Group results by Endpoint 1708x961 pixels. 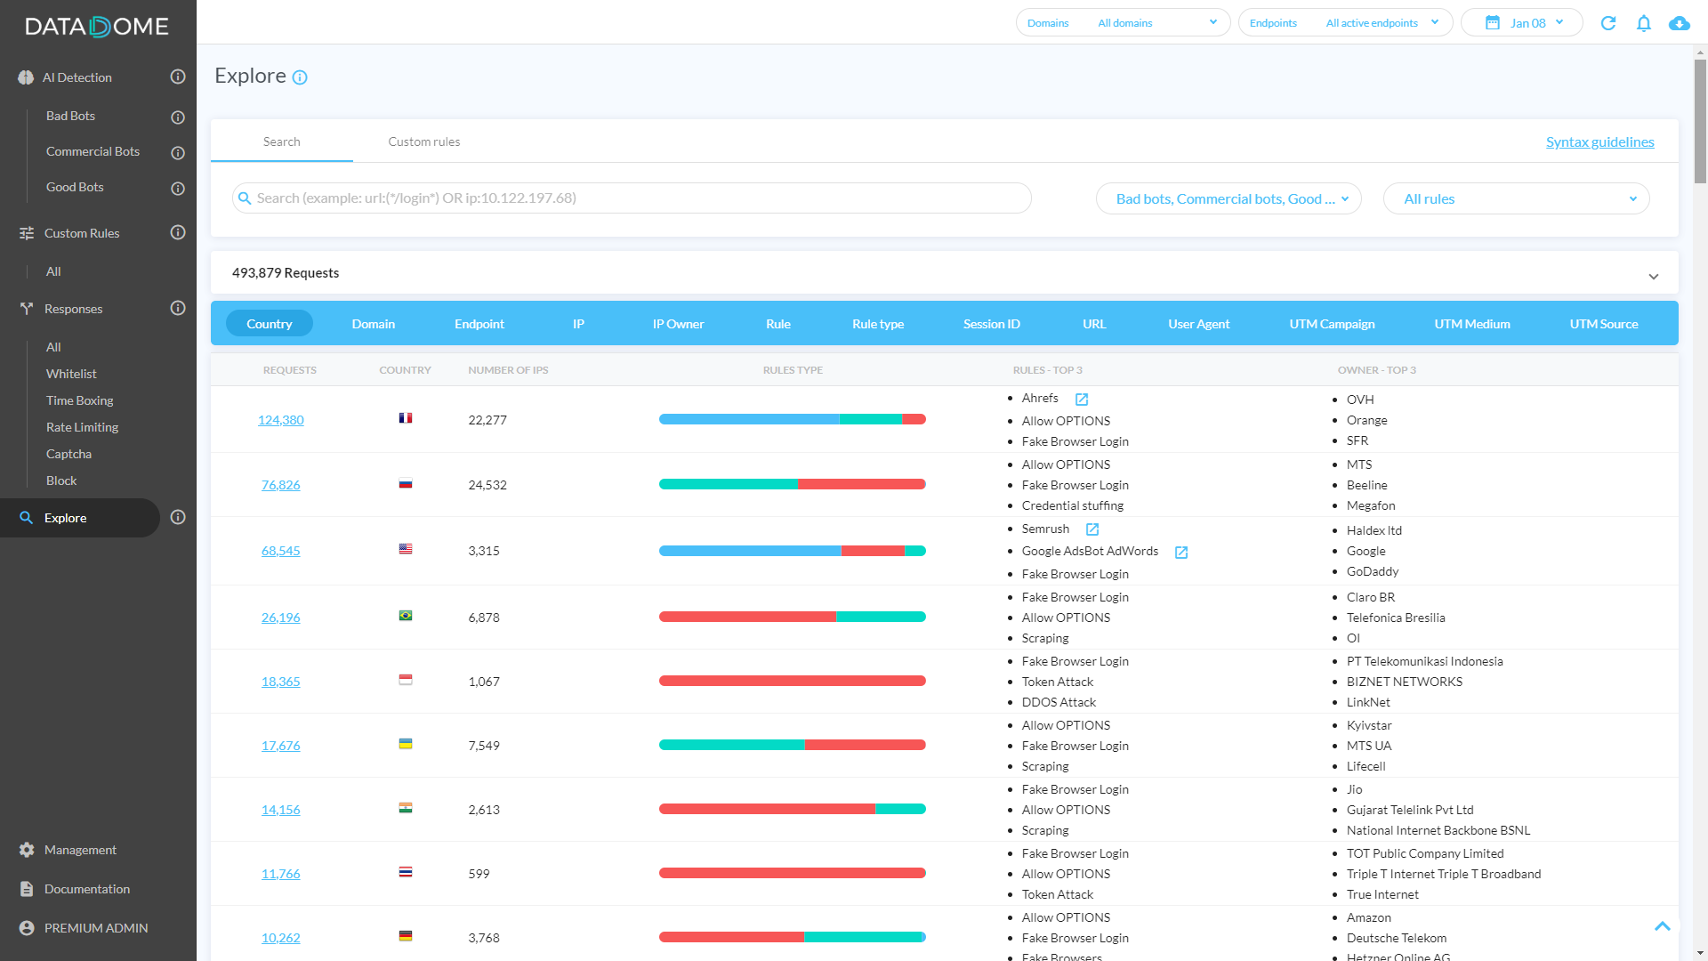point(479,324)
